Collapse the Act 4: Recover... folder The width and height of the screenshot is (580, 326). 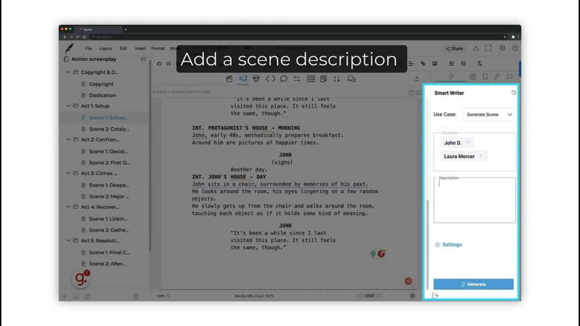(x=68, y=207)
